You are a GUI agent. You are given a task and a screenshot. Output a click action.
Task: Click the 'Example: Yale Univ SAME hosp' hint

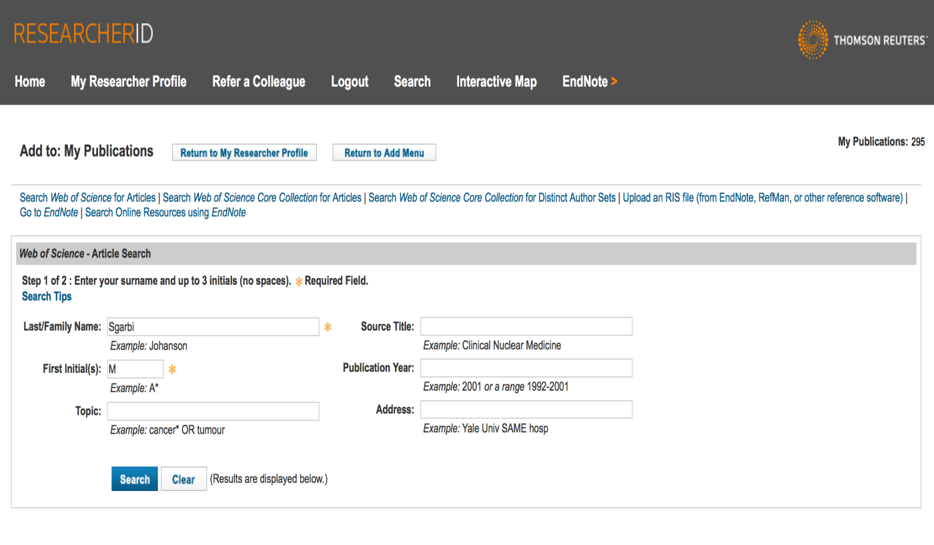(x=486, y=428)
